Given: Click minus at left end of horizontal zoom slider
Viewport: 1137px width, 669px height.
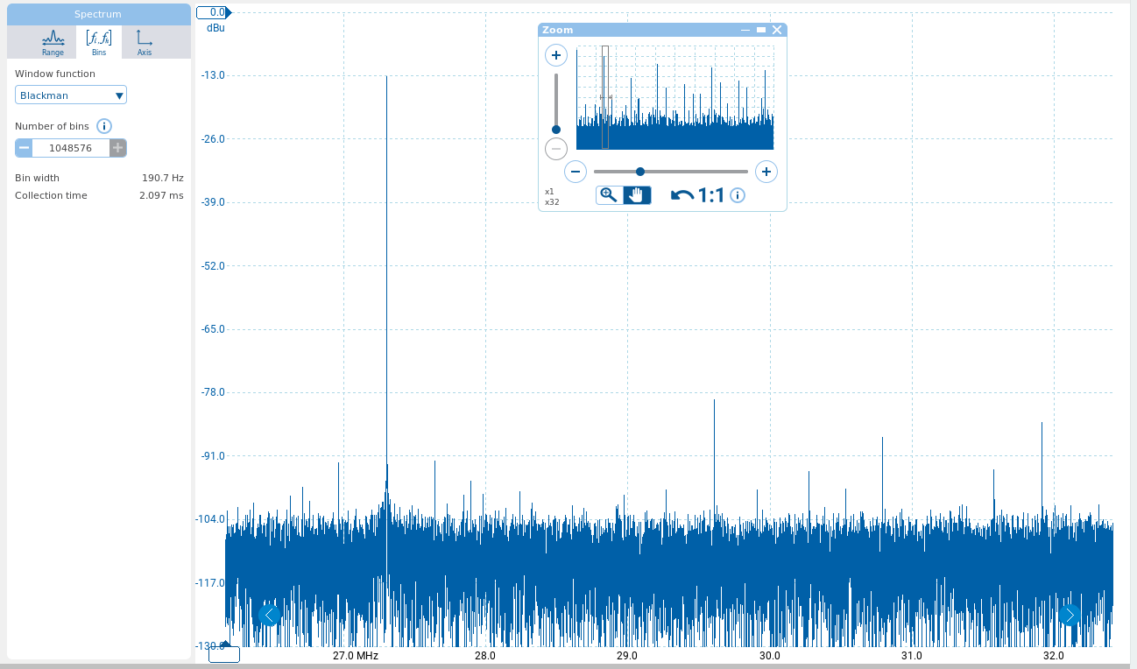Looking at the screenshot, I should click(x=576, y=172).
